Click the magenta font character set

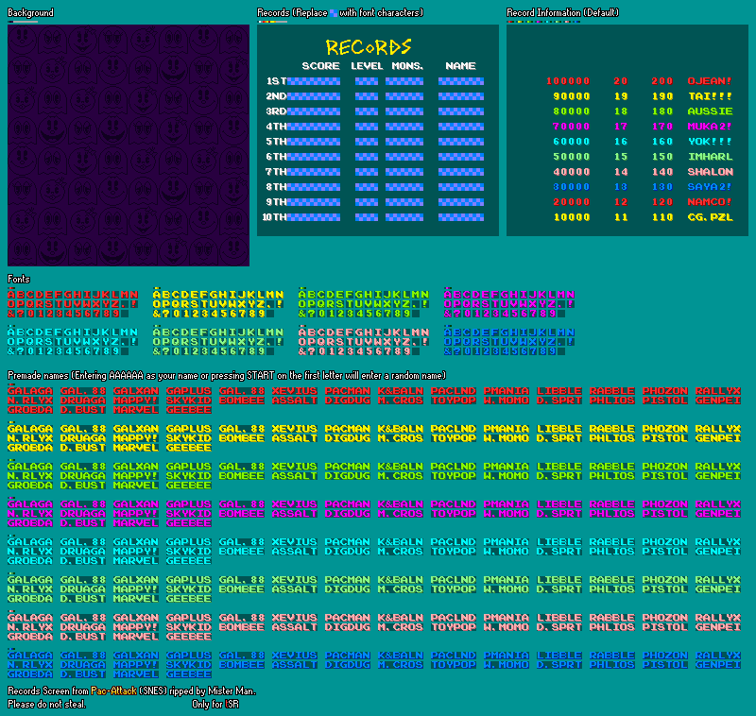509,304
